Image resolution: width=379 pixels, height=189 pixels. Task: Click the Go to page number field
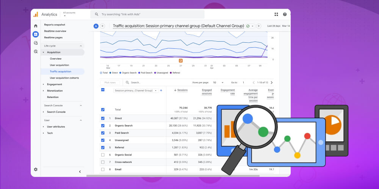pyautogui.click(x=243, y=82)
